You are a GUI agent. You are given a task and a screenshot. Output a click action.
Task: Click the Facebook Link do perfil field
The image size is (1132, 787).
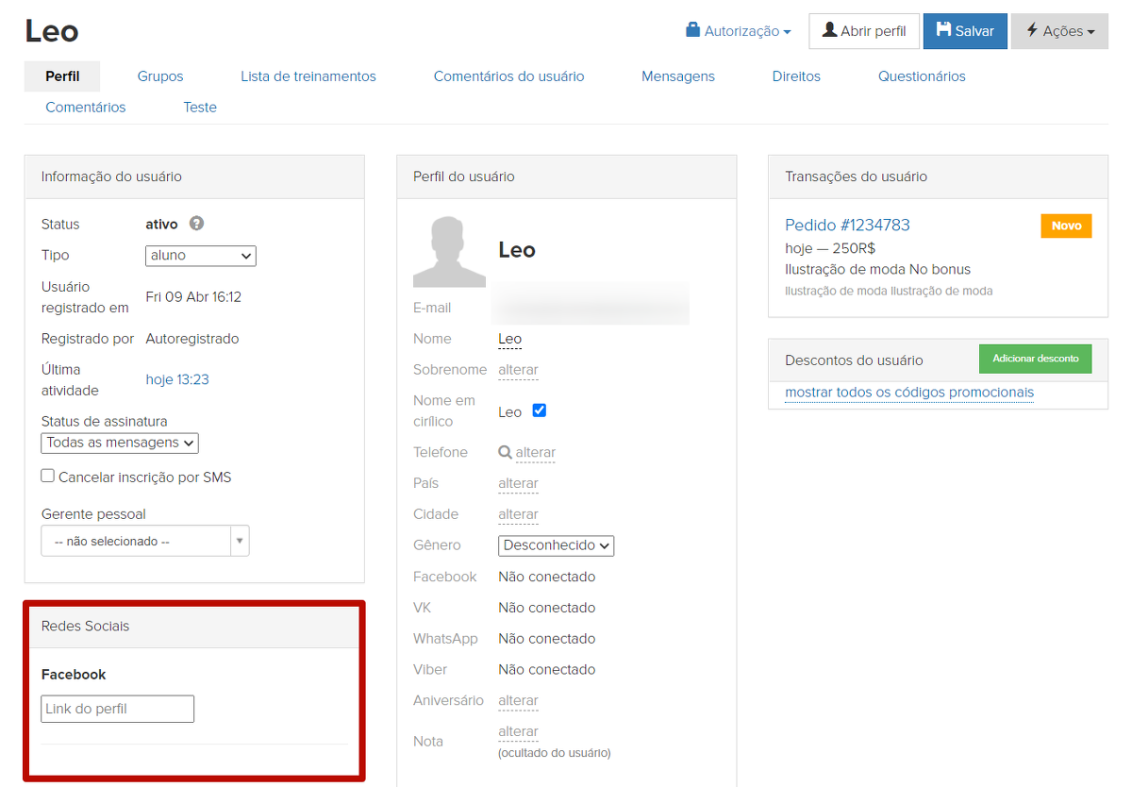118,709
